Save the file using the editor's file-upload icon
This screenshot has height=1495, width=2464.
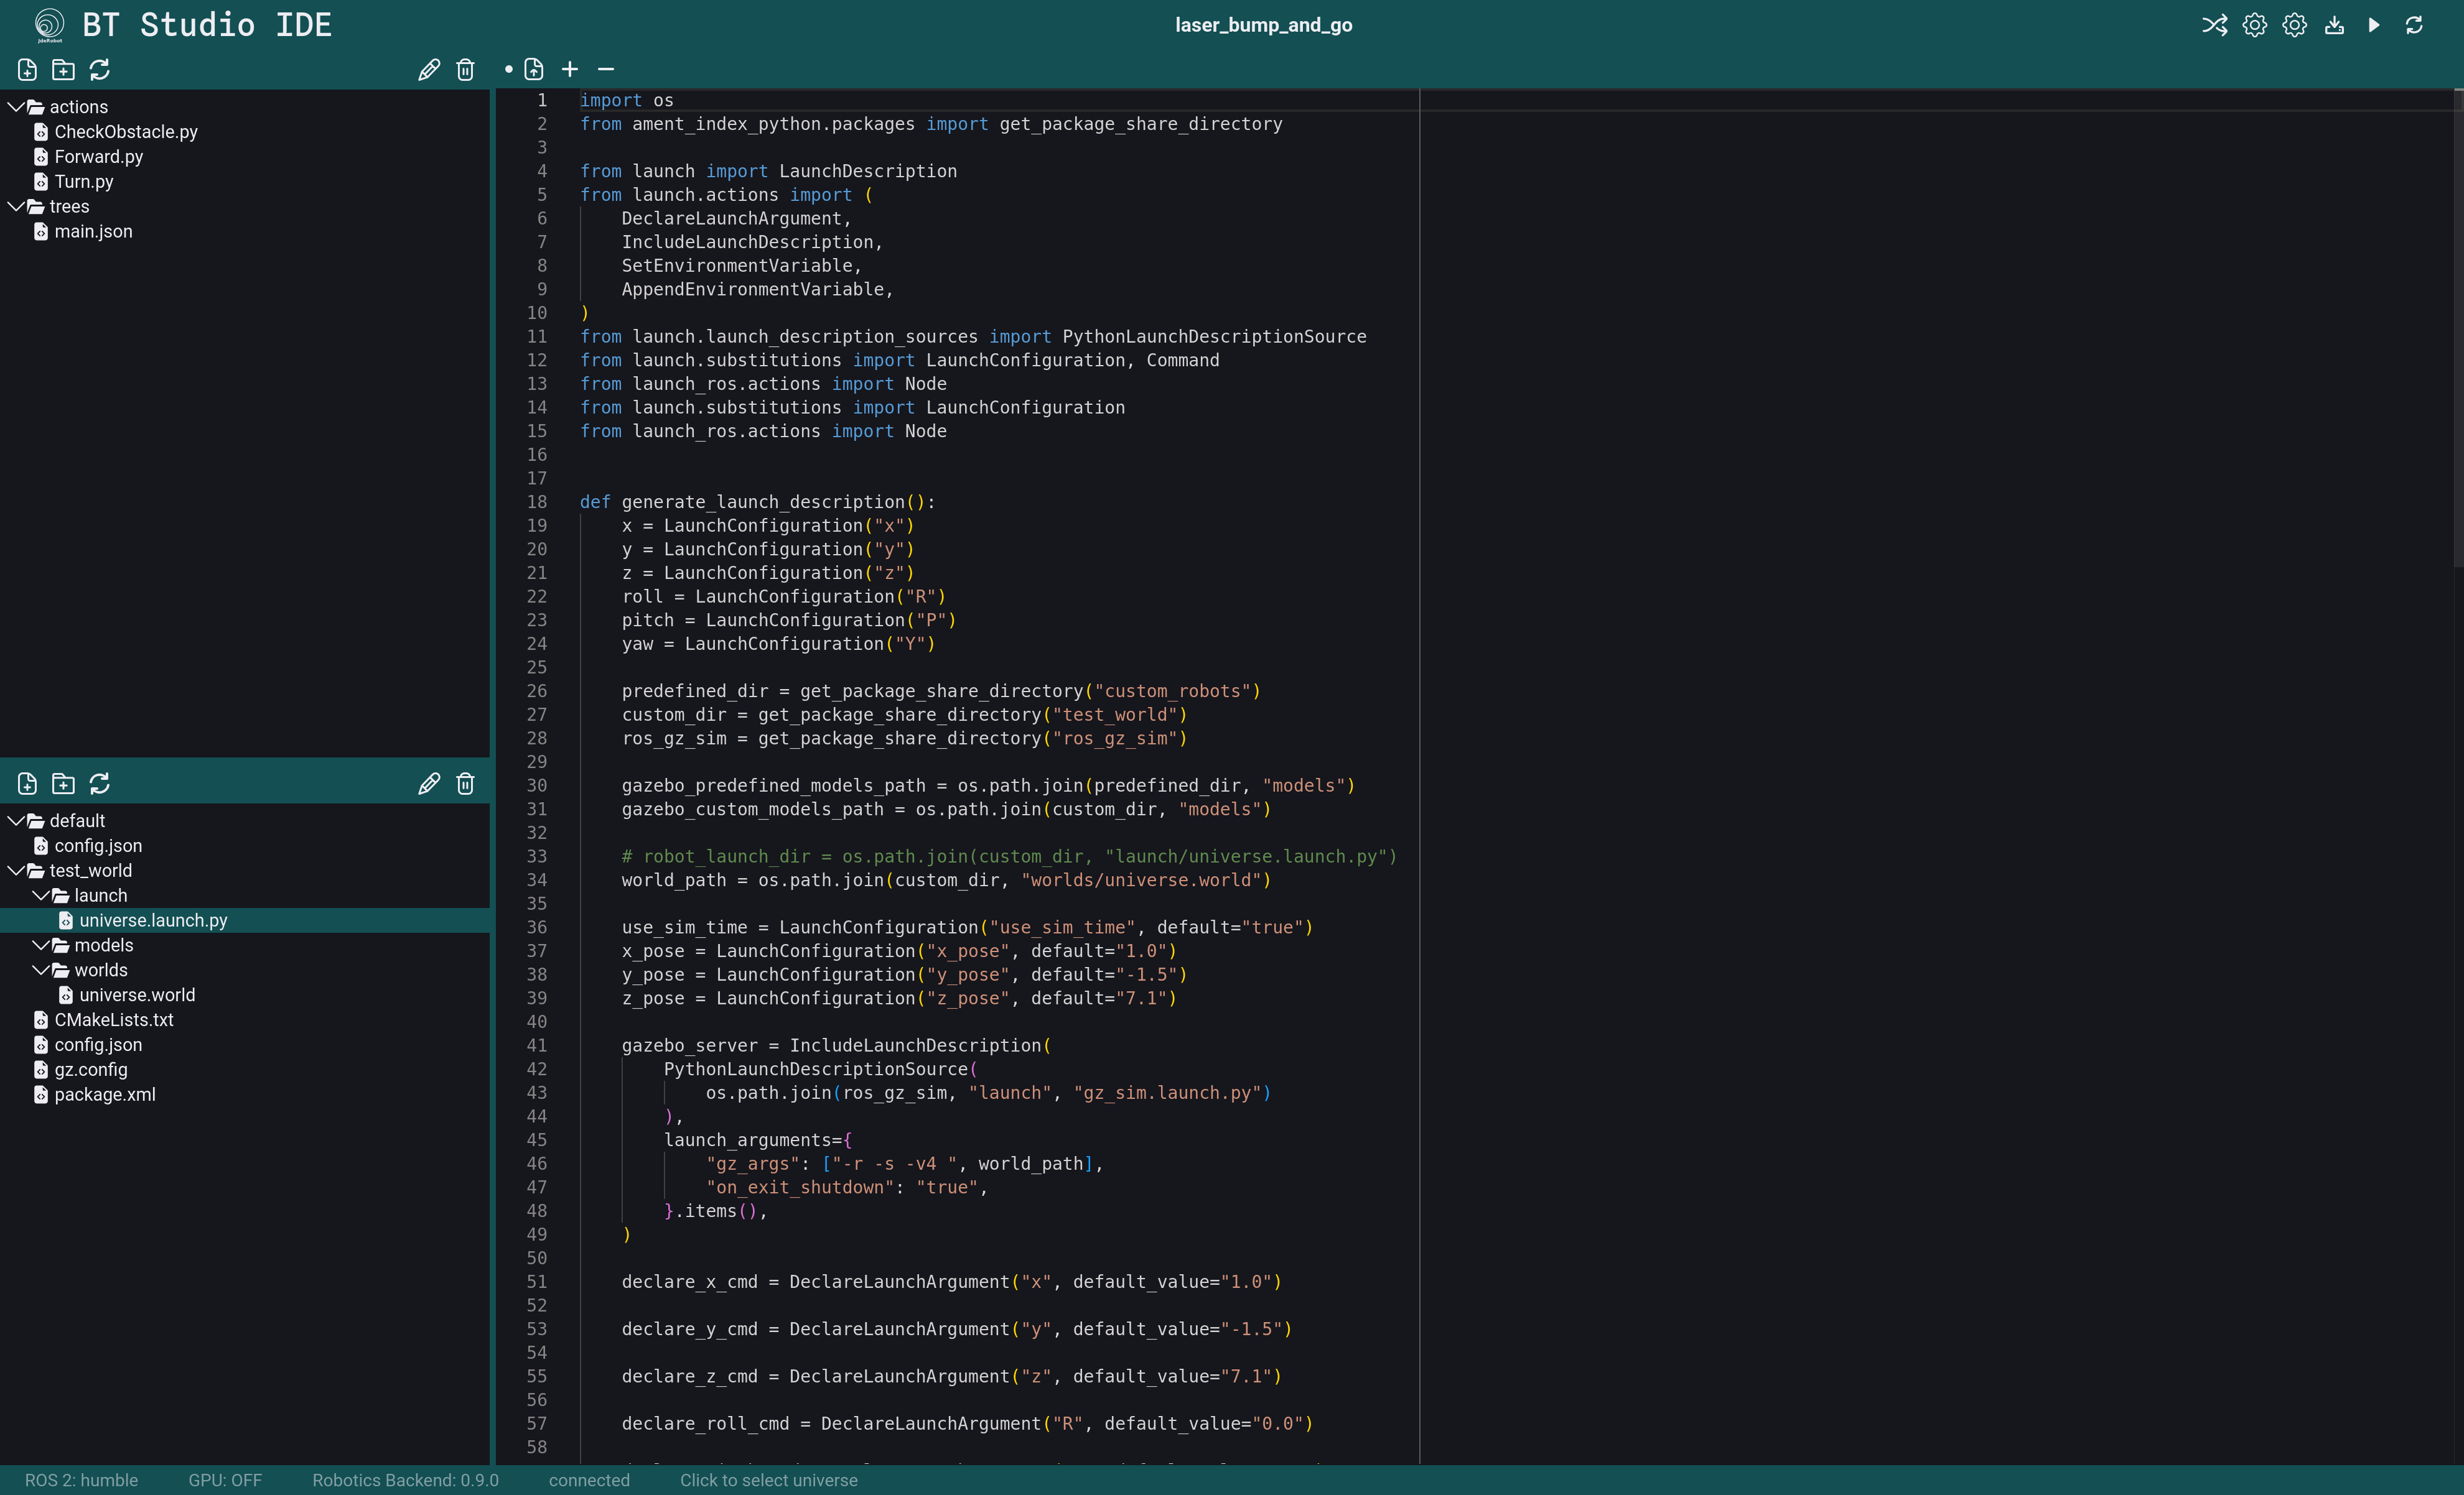tap(534, 70)
